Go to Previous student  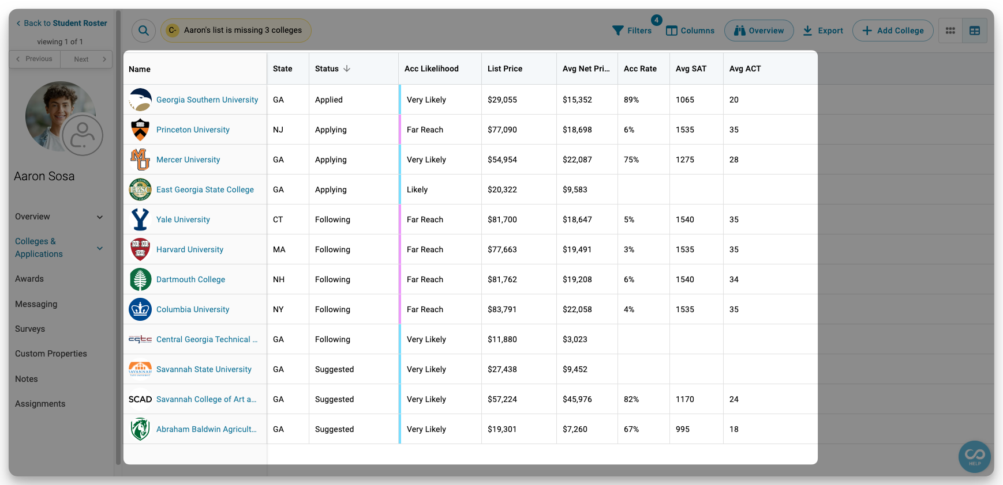coord(35,59)
